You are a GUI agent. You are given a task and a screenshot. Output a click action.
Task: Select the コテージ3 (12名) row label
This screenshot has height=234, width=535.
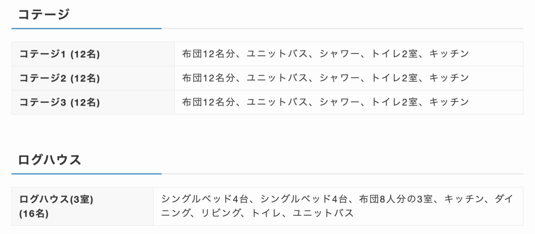(x=59, y=102)
